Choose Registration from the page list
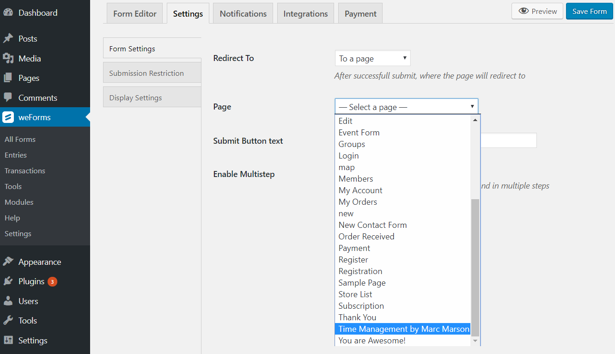The width and height of the screenshot is (615, 354). click(402, 271)
